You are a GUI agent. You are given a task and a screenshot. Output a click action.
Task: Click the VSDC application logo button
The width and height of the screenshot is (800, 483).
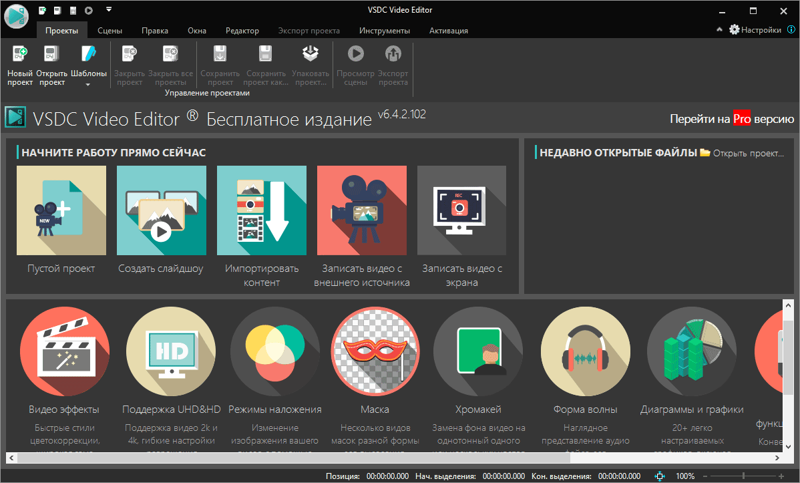tap(16, 16)
